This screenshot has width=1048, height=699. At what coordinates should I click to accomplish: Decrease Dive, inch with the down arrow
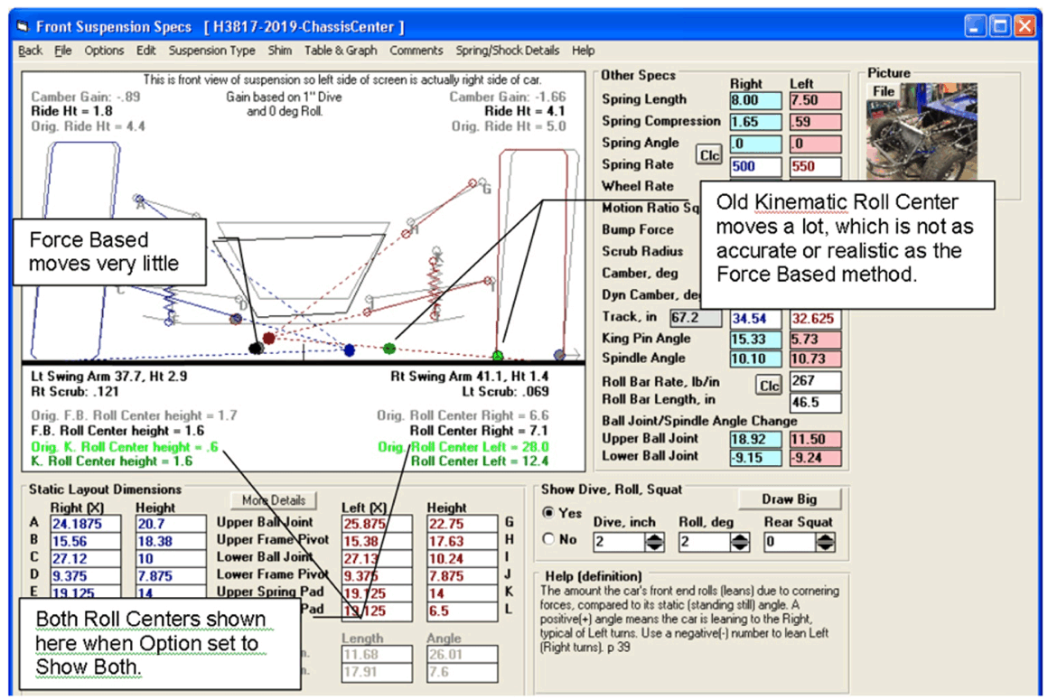point(654,546)
